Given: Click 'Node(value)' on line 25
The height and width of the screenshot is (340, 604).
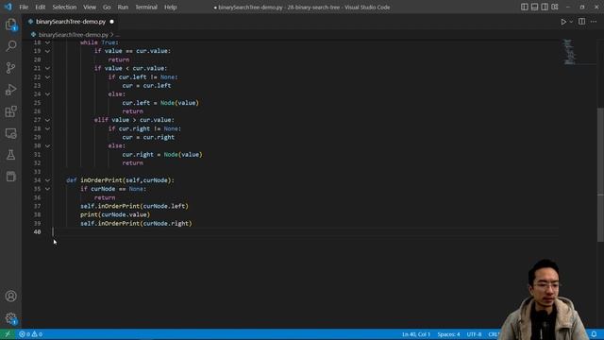Looking at the screenshot, I should [179, 103].
